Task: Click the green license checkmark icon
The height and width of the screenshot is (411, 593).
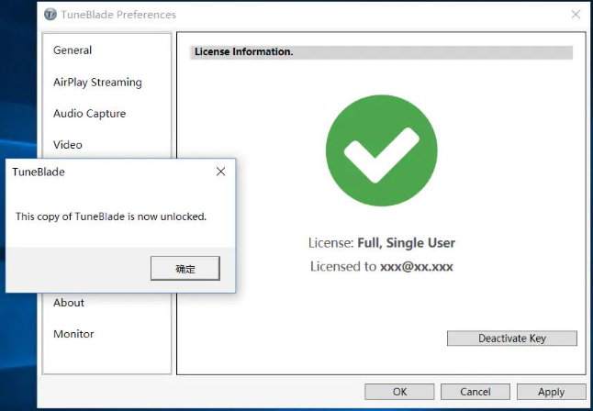Action: (x=381, y=150)
